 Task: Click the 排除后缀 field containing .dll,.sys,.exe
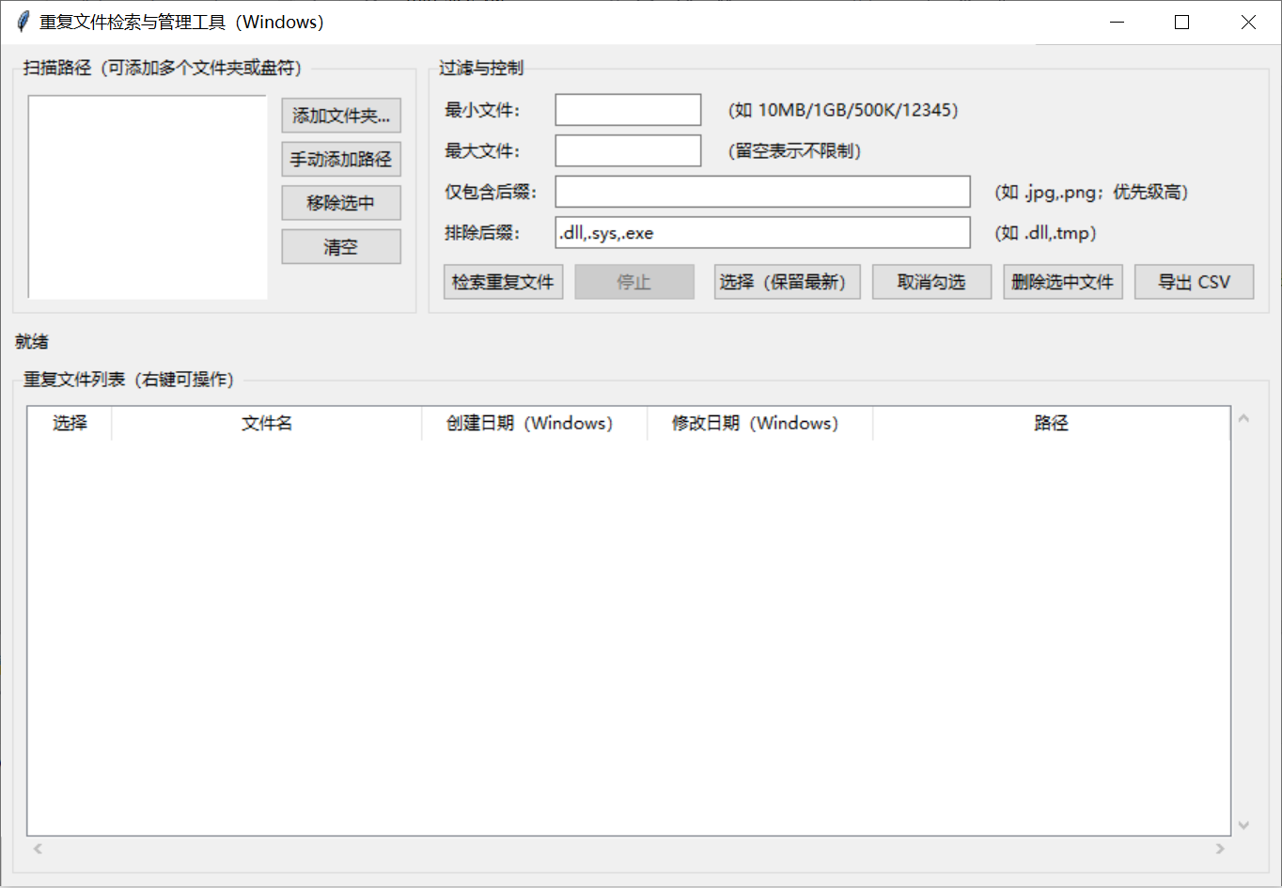[761, 232]
